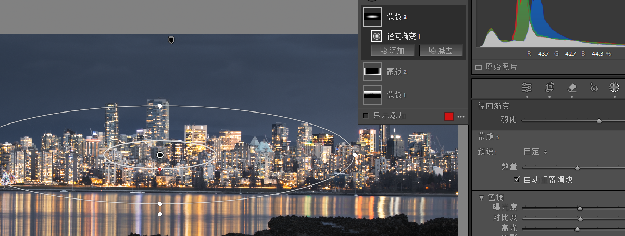Image resolution: width=625 pixels, height=236 pixels.
Task: Click the 蒙版 3 heading in adjustments panel
Action: pyautogui.click(x=489, y=137)
